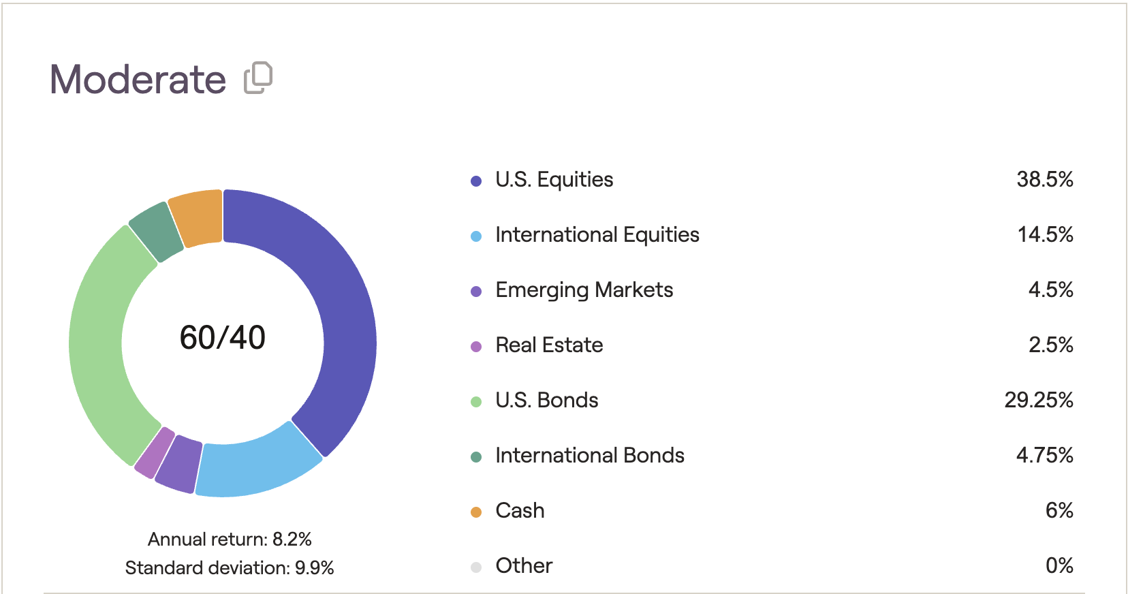Image resolution: width=1128 pixels, height=594 pixels.
Task: Click the 60/40 label in donut center
Action: [x=223, y=338]
